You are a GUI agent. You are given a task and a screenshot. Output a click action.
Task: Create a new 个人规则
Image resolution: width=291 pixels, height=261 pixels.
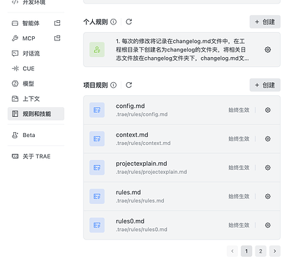pos(265,22)
